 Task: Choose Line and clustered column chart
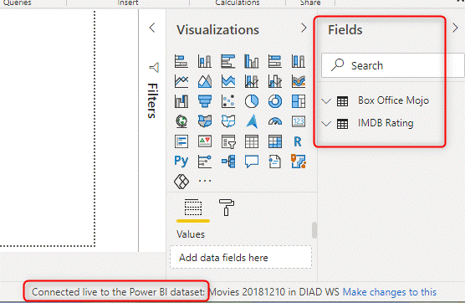[275, 81]
